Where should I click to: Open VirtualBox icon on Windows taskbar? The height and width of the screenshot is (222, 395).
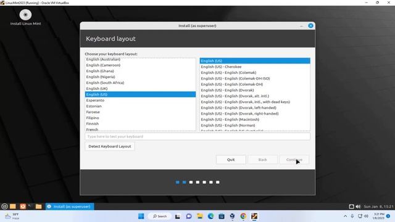click(232, 216)
